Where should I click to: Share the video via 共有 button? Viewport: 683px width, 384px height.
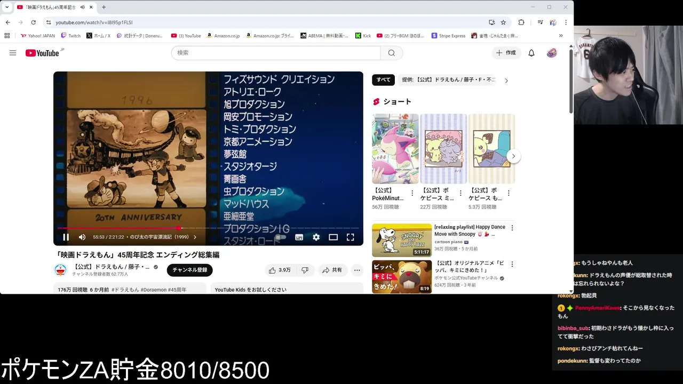[332, 270]
